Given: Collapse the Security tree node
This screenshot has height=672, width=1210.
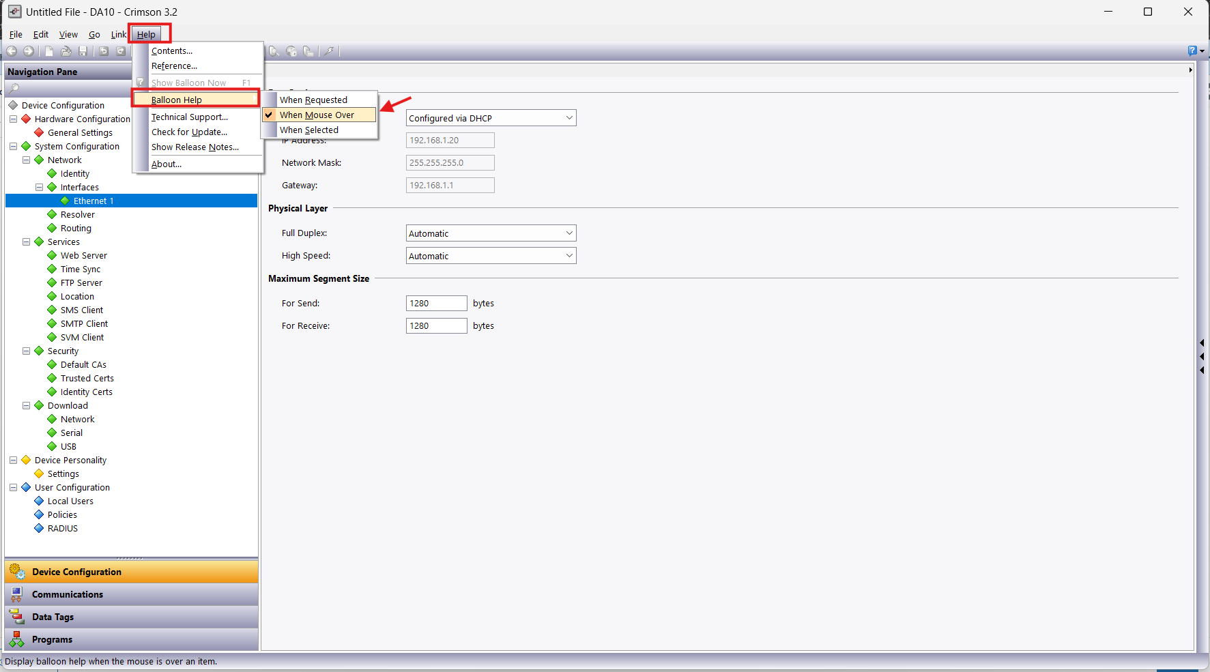Looking at the screenshot, I should coord(27,351).
